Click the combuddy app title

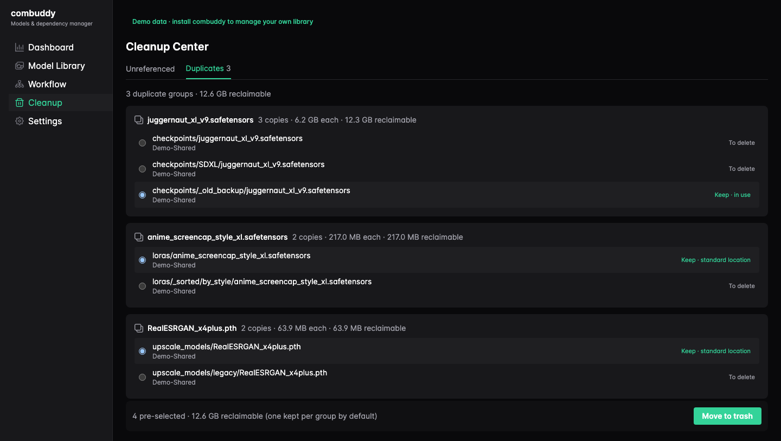click(x=33, y=13)
